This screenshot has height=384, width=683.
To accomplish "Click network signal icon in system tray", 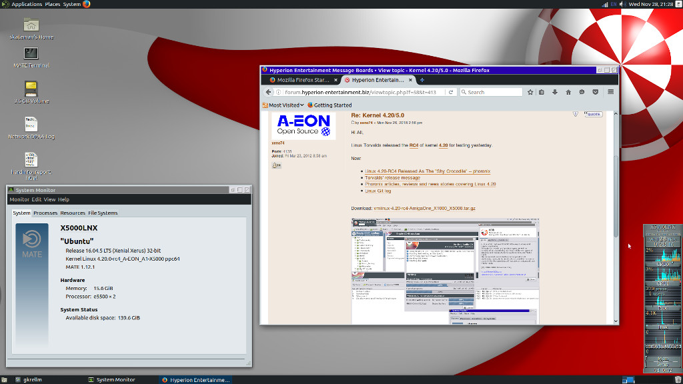I will (605, 5).
